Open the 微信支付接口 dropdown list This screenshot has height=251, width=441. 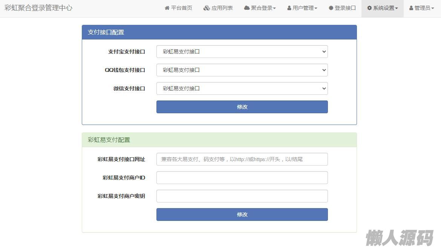pos(242,88)
